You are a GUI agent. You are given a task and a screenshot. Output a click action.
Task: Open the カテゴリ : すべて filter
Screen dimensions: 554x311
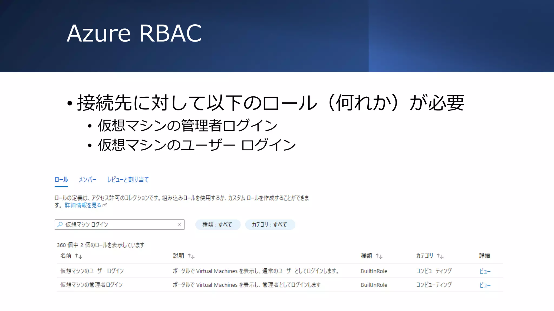click(x=270, y=225)
